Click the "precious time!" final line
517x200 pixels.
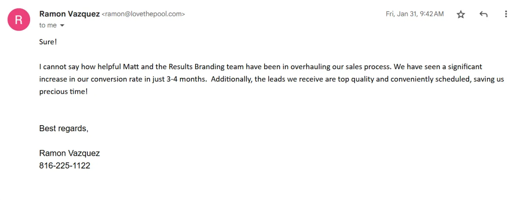click(63, 92)
